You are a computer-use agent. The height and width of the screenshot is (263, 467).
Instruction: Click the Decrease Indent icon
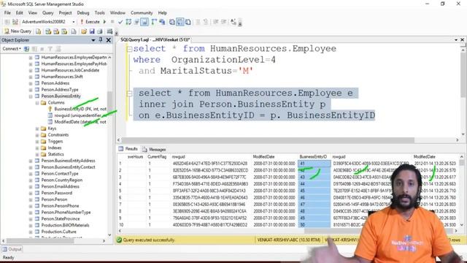click(216, 22)
